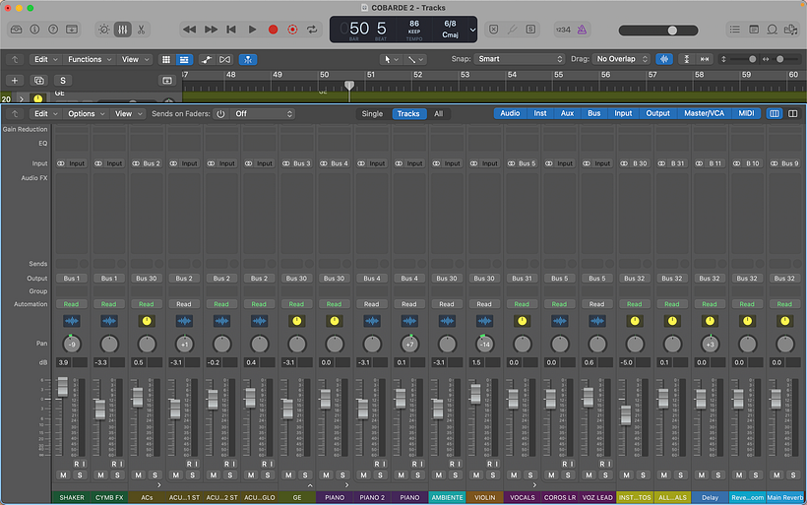
Task: Toggle the Metronome icon
Action: 582,30
